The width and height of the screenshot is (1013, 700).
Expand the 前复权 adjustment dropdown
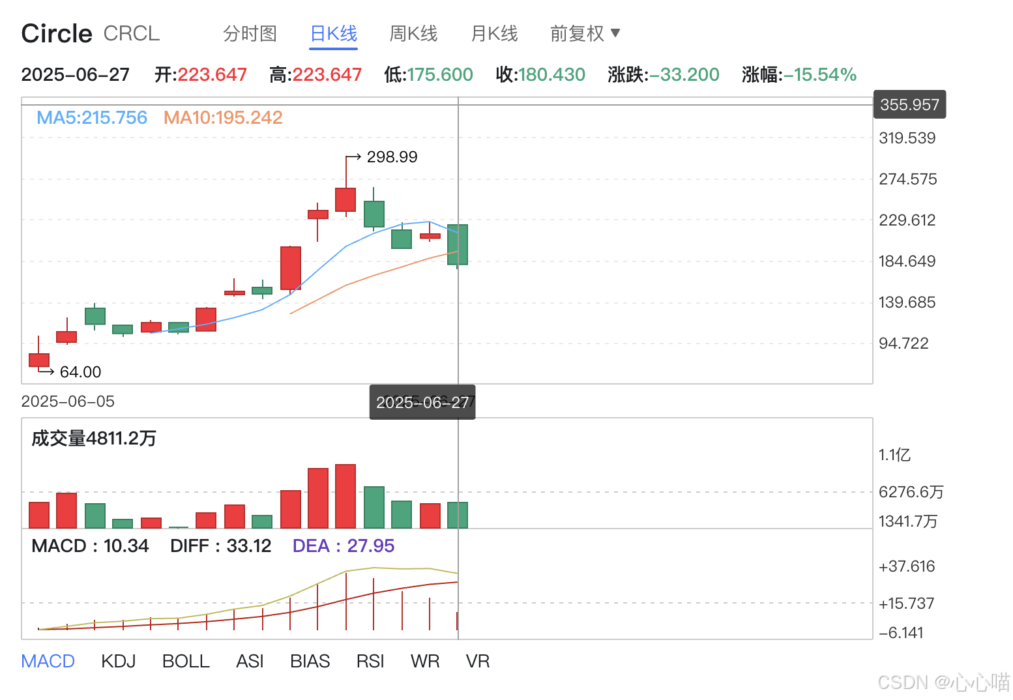(x=585, y=33)
